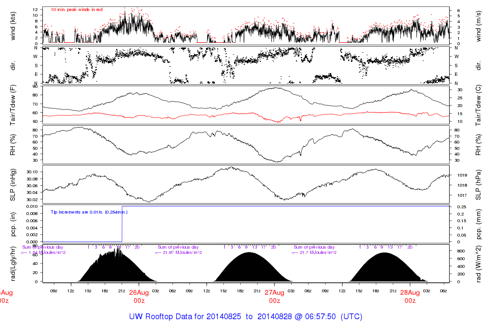Click the '800' tick on radiation W/m^2 axis
492x336 pixels.
[x=461, y=251]
